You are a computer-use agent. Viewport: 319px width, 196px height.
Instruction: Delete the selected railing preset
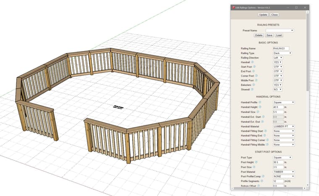[259, 35]
